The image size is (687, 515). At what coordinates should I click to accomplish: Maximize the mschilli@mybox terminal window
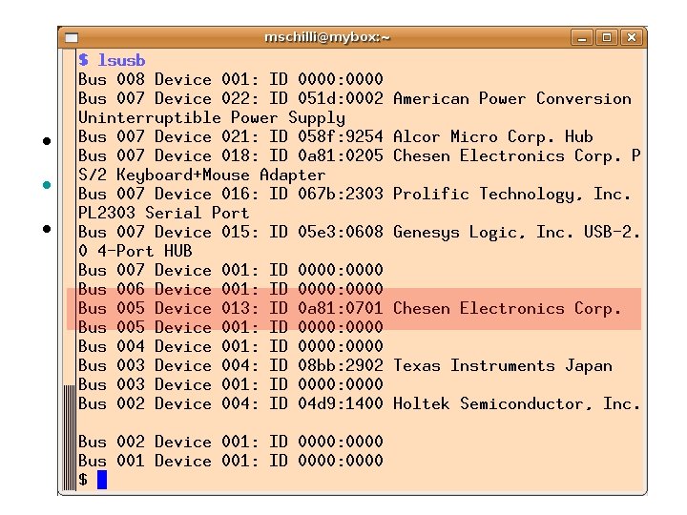pyautogui.click(x=607, y=37)
